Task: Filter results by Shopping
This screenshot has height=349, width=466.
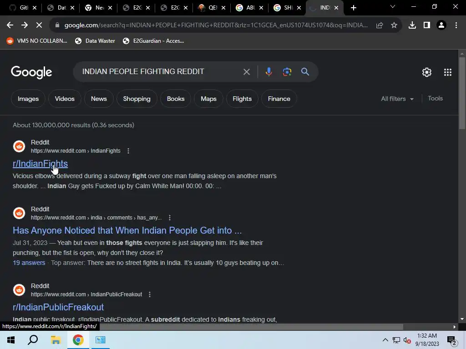Action: (137, 99)
